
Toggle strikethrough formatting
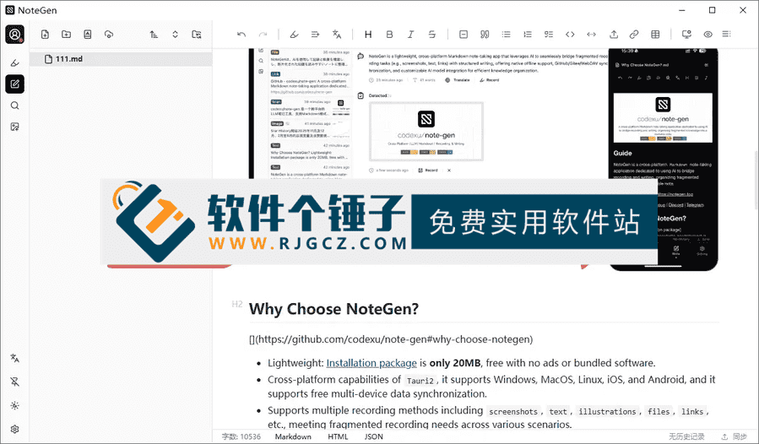tap(432, 35)
